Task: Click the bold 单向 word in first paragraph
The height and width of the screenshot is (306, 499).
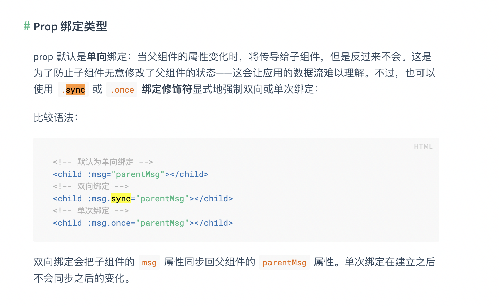Action: 97,57
